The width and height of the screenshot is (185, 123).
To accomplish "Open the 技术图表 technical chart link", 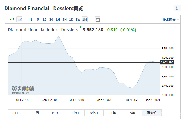I will click(x=170, y=20).
